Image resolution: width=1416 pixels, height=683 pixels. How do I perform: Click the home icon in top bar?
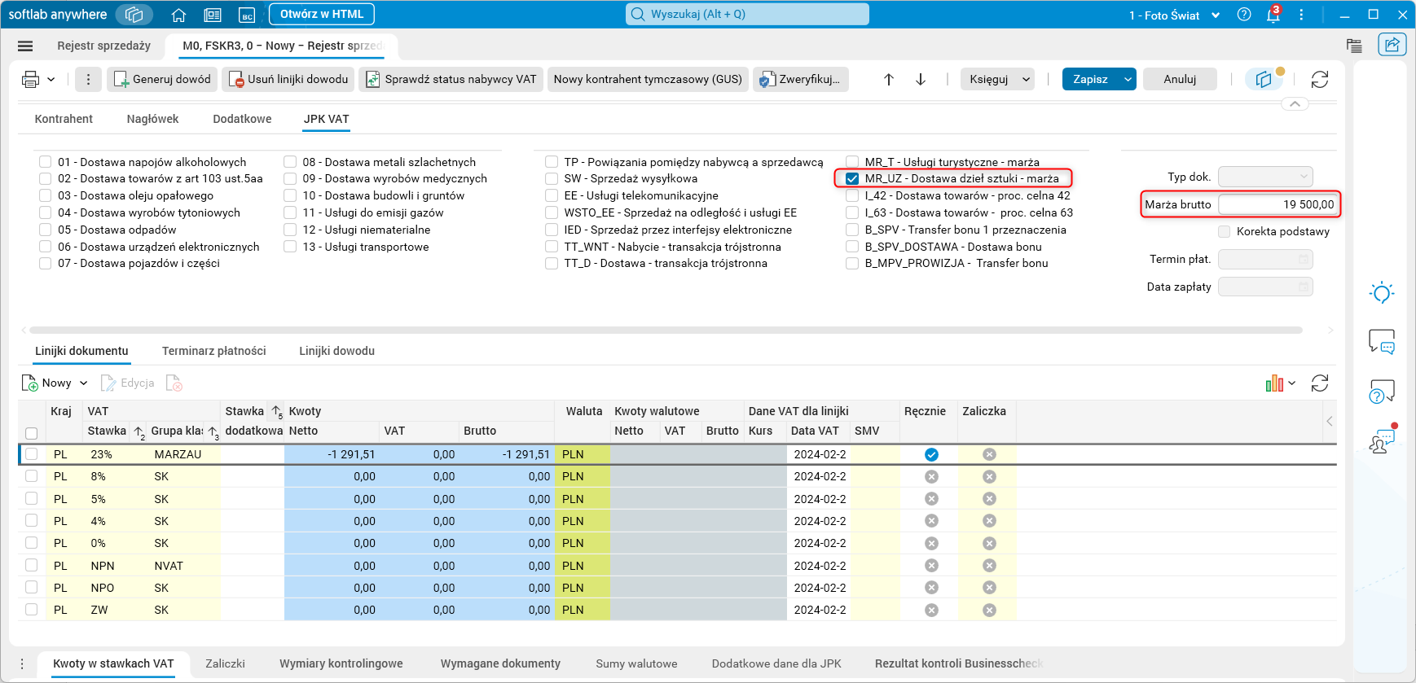178,15
